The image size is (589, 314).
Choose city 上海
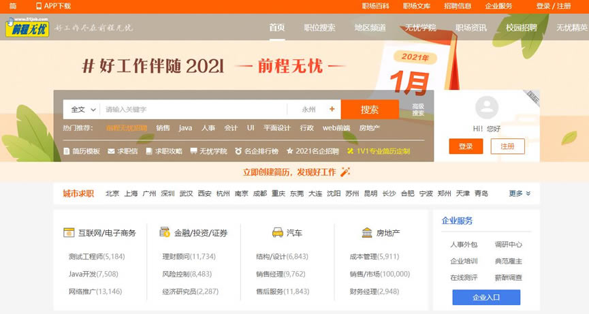click(x=131, y=193)
